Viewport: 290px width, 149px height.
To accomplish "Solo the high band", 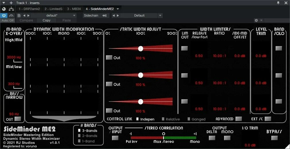I will pyautogui.click(x=279, y=49).
